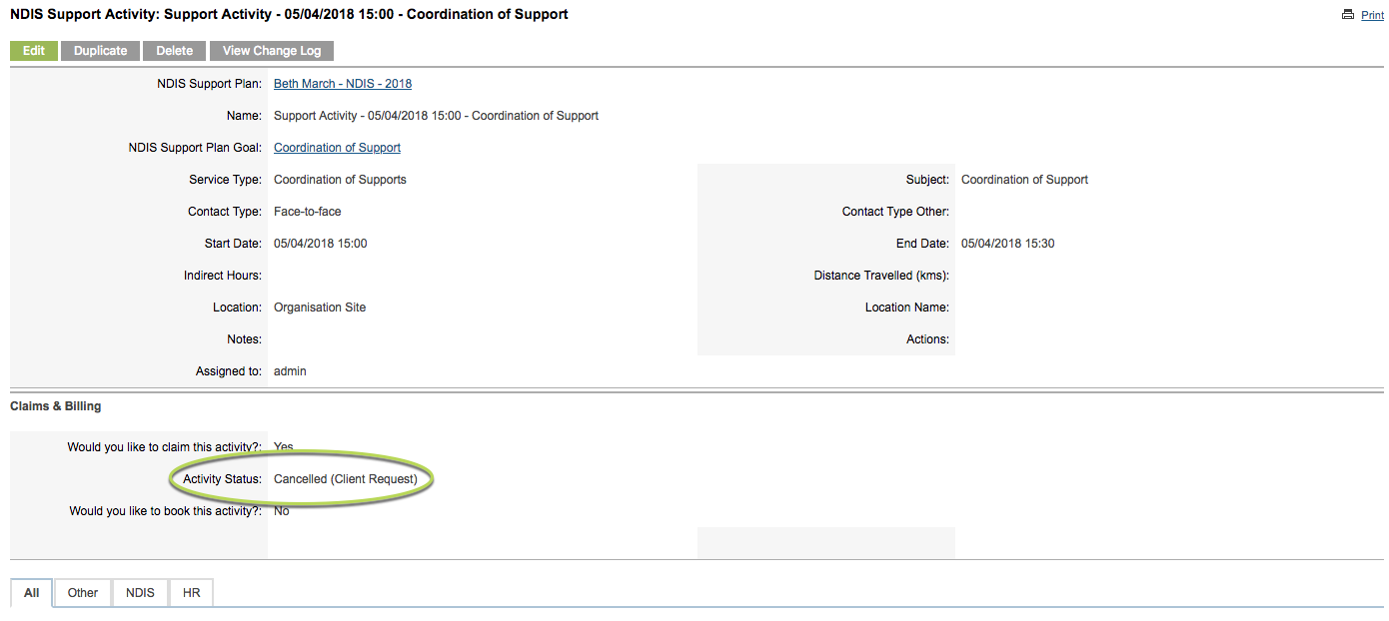Click the printer icon
This screenshot has height=621, width=1389.
[1348, 15]
